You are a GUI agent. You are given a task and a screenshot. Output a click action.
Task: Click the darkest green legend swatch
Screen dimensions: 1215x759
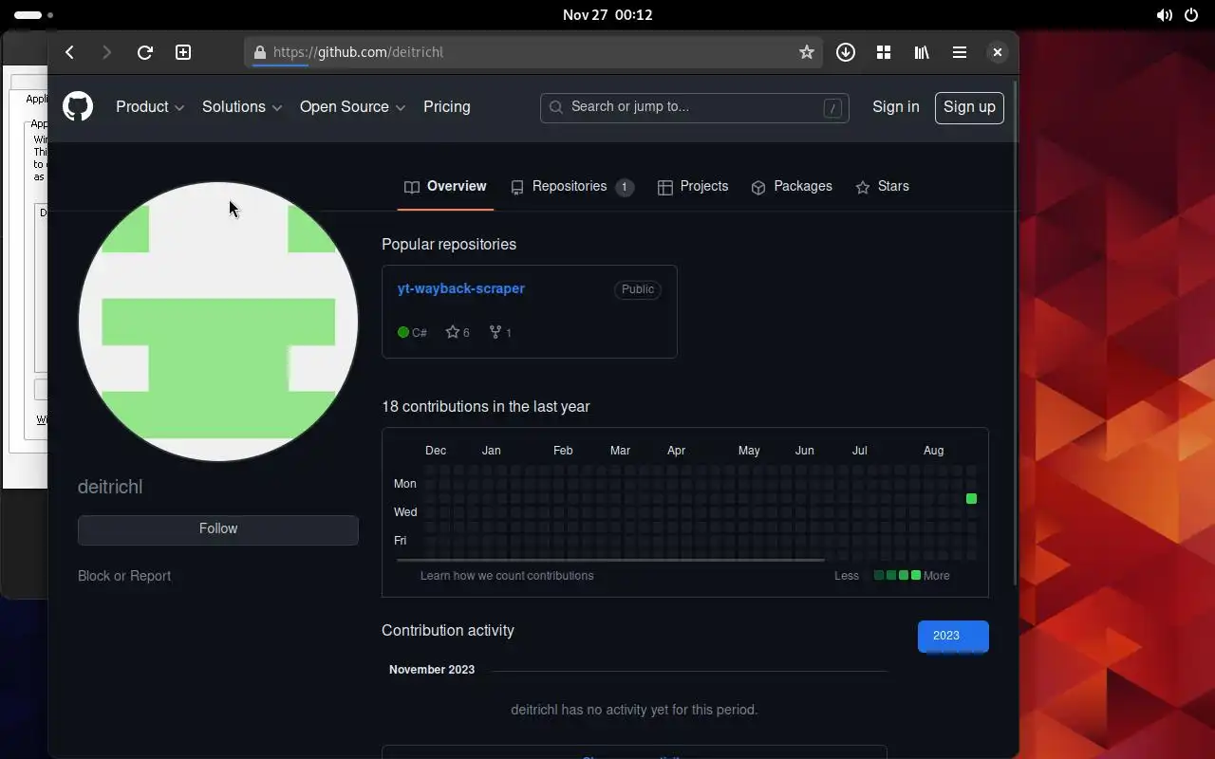(x=879, y=575)
